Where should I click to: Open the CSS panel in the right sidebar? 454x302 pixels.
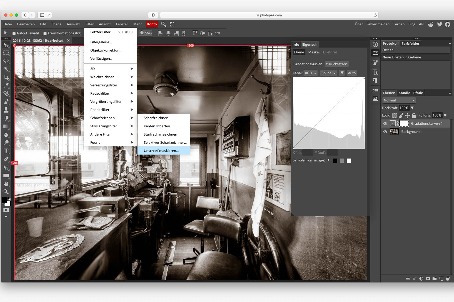click(x=375, y=90)
